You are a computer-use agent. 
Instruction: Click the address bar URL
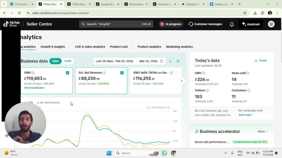click(x=61, y=13)
